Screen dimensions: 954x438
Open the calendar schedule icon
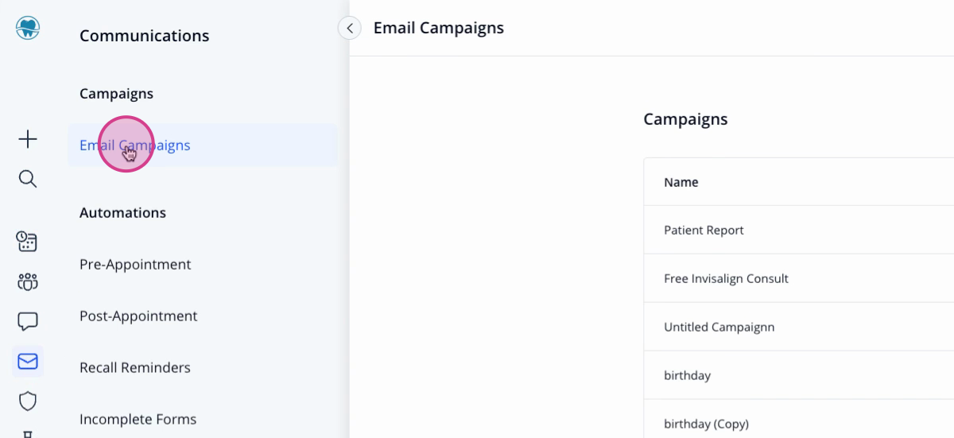[x=28, y=242]
